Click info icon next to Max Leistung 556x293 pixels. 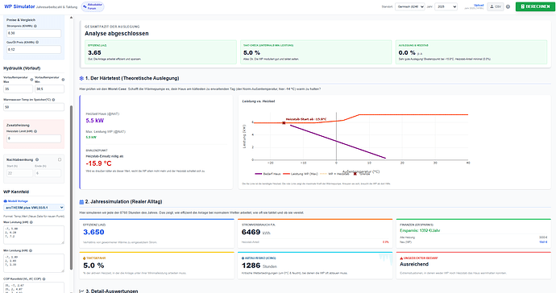[x=31, y=222]
